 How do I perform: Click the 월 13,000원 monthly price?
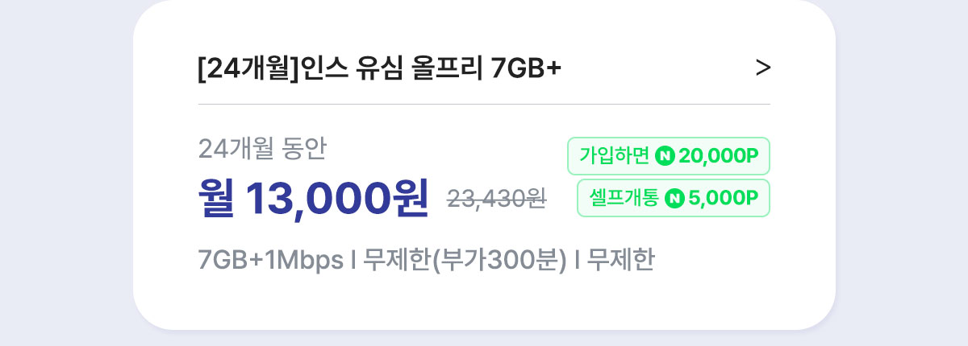click(313, 197)
